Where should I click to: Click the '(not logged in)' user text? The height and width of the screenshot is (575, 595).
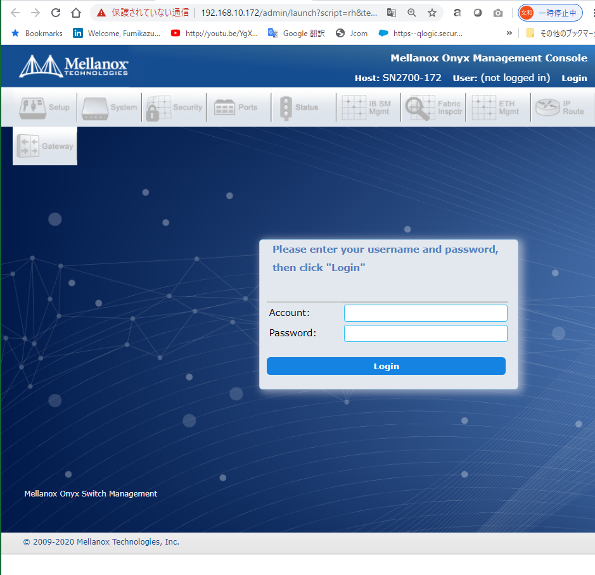(x=515, y=78)
